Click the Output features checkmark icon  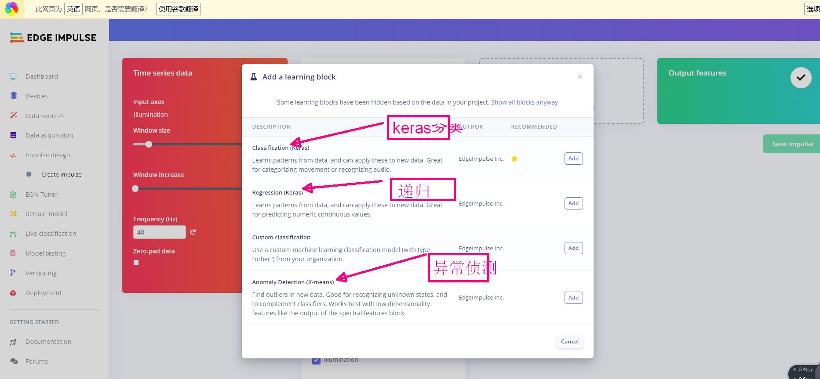pyautogui.click(x=801, y=78)
